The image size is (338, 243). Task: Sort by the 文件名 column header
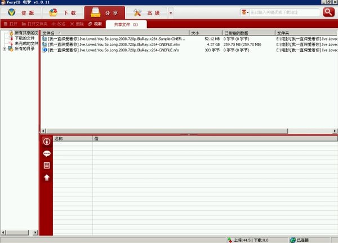click(x=115, y=33)
